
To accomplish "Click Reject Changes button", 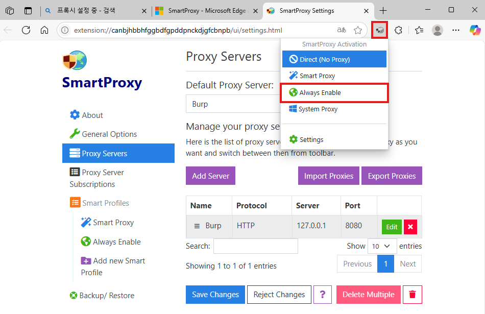I will [279, 295].
